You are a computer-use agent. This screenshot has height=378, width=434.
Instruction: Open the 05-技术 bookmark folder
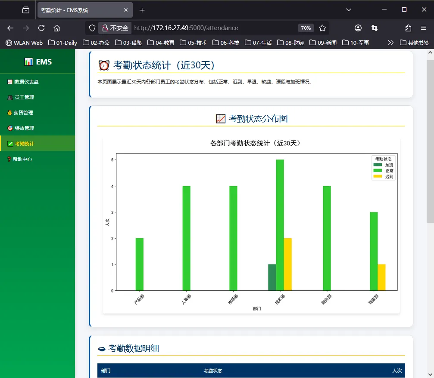(x=193, y=43)
